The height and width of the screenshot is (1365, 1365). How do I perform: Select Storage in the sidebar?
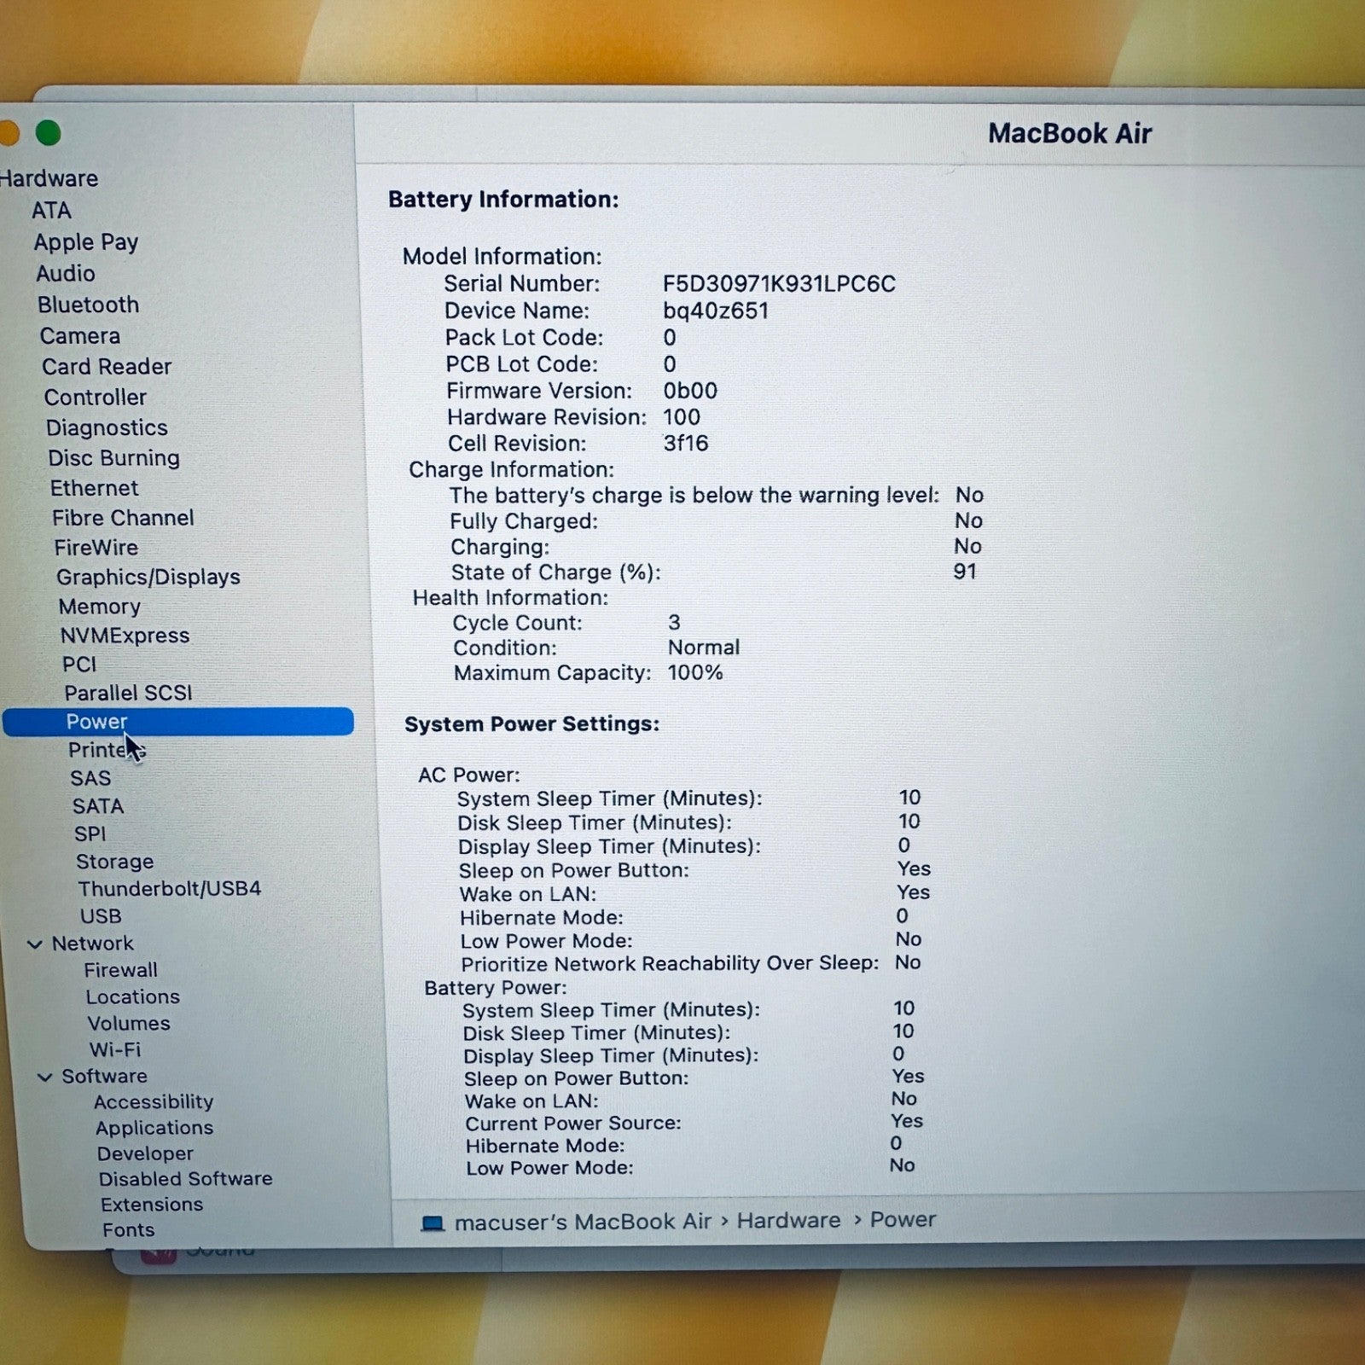pos(115,862)
